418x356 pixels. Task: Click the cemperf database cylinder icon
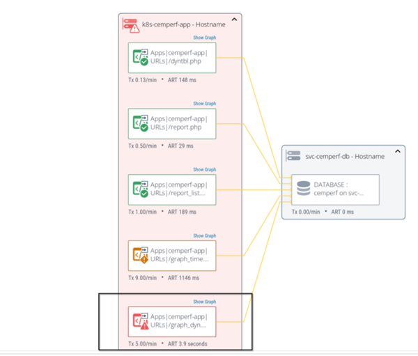pos(303,189)
